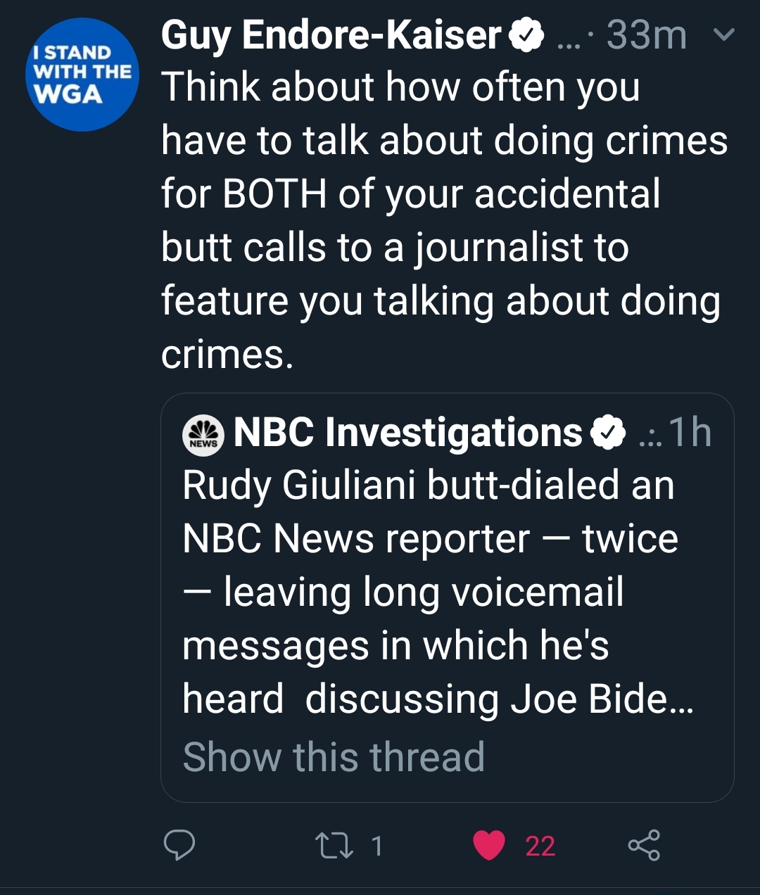Screen dimensions: 760x895
Task: Click verified badge beside NBC Investigations
Action: coord(608,433)
